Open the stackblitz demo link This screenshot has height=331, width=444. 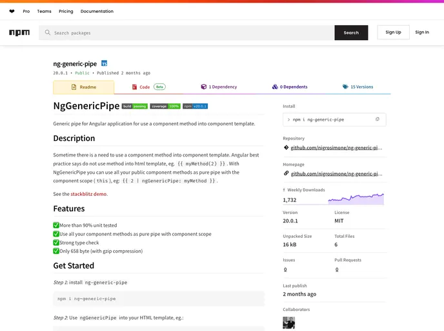(89, 194)
